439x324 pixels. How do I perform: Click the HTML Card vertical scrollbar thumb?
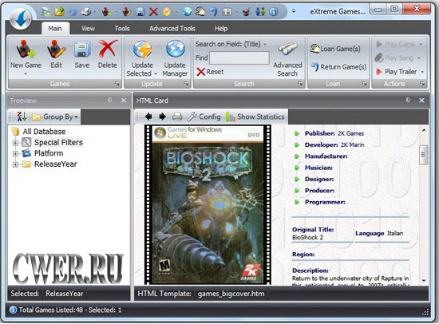tap(423, 155)
